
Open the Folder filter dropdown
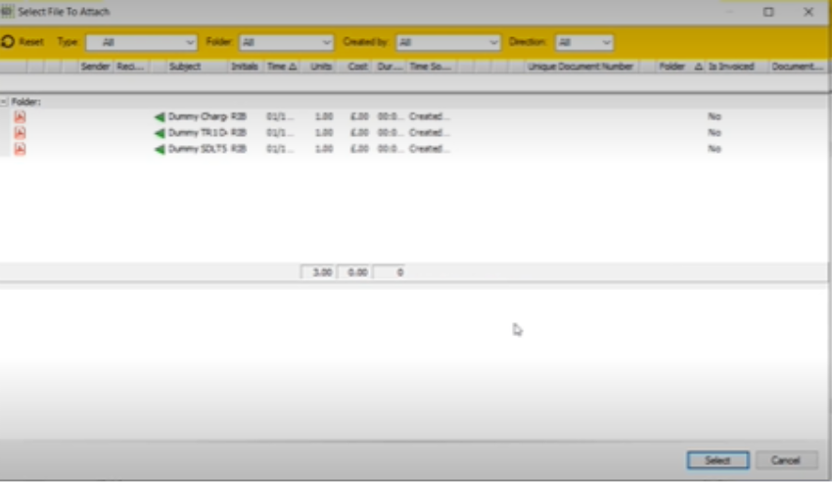tap(286, 42)
